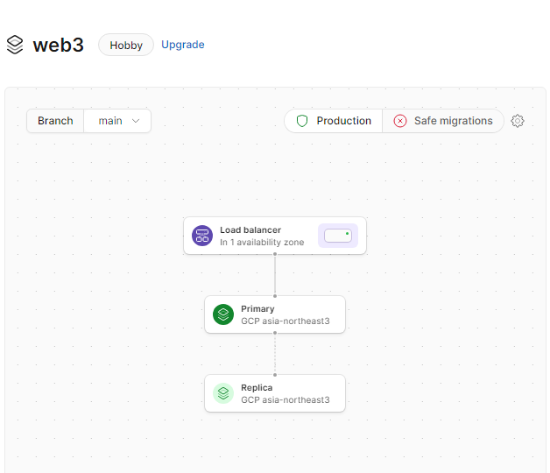Click the dark green Primary database icon
Screen dimensions: 550x473
223,314
